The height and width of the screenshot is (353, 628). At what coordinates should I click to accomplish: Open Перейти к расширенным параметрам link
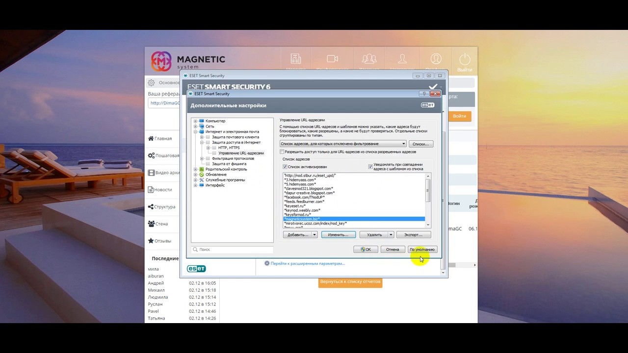click(308, 263)
